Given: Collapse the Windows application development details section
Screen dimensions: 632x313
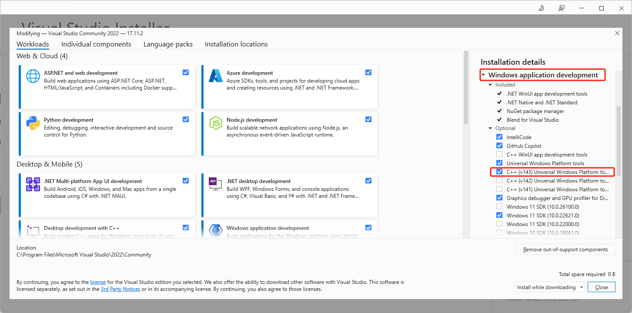Looking at the screenshot, I should click(x=483, y=75).
